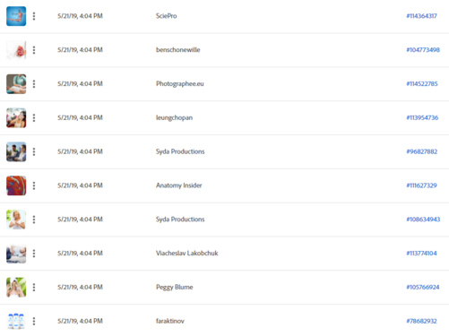Click the leungchopan author name
This screenshot has width=449, height=336.
coord(174,117)
